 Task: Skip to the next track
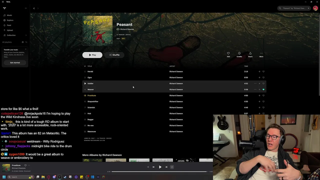(166, 167)
